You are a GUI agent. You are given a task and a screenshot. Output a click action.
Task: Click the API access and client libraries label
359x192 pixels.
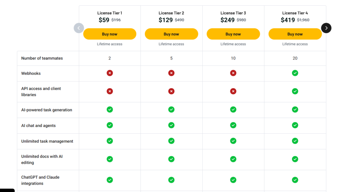(x=41, y=92)
